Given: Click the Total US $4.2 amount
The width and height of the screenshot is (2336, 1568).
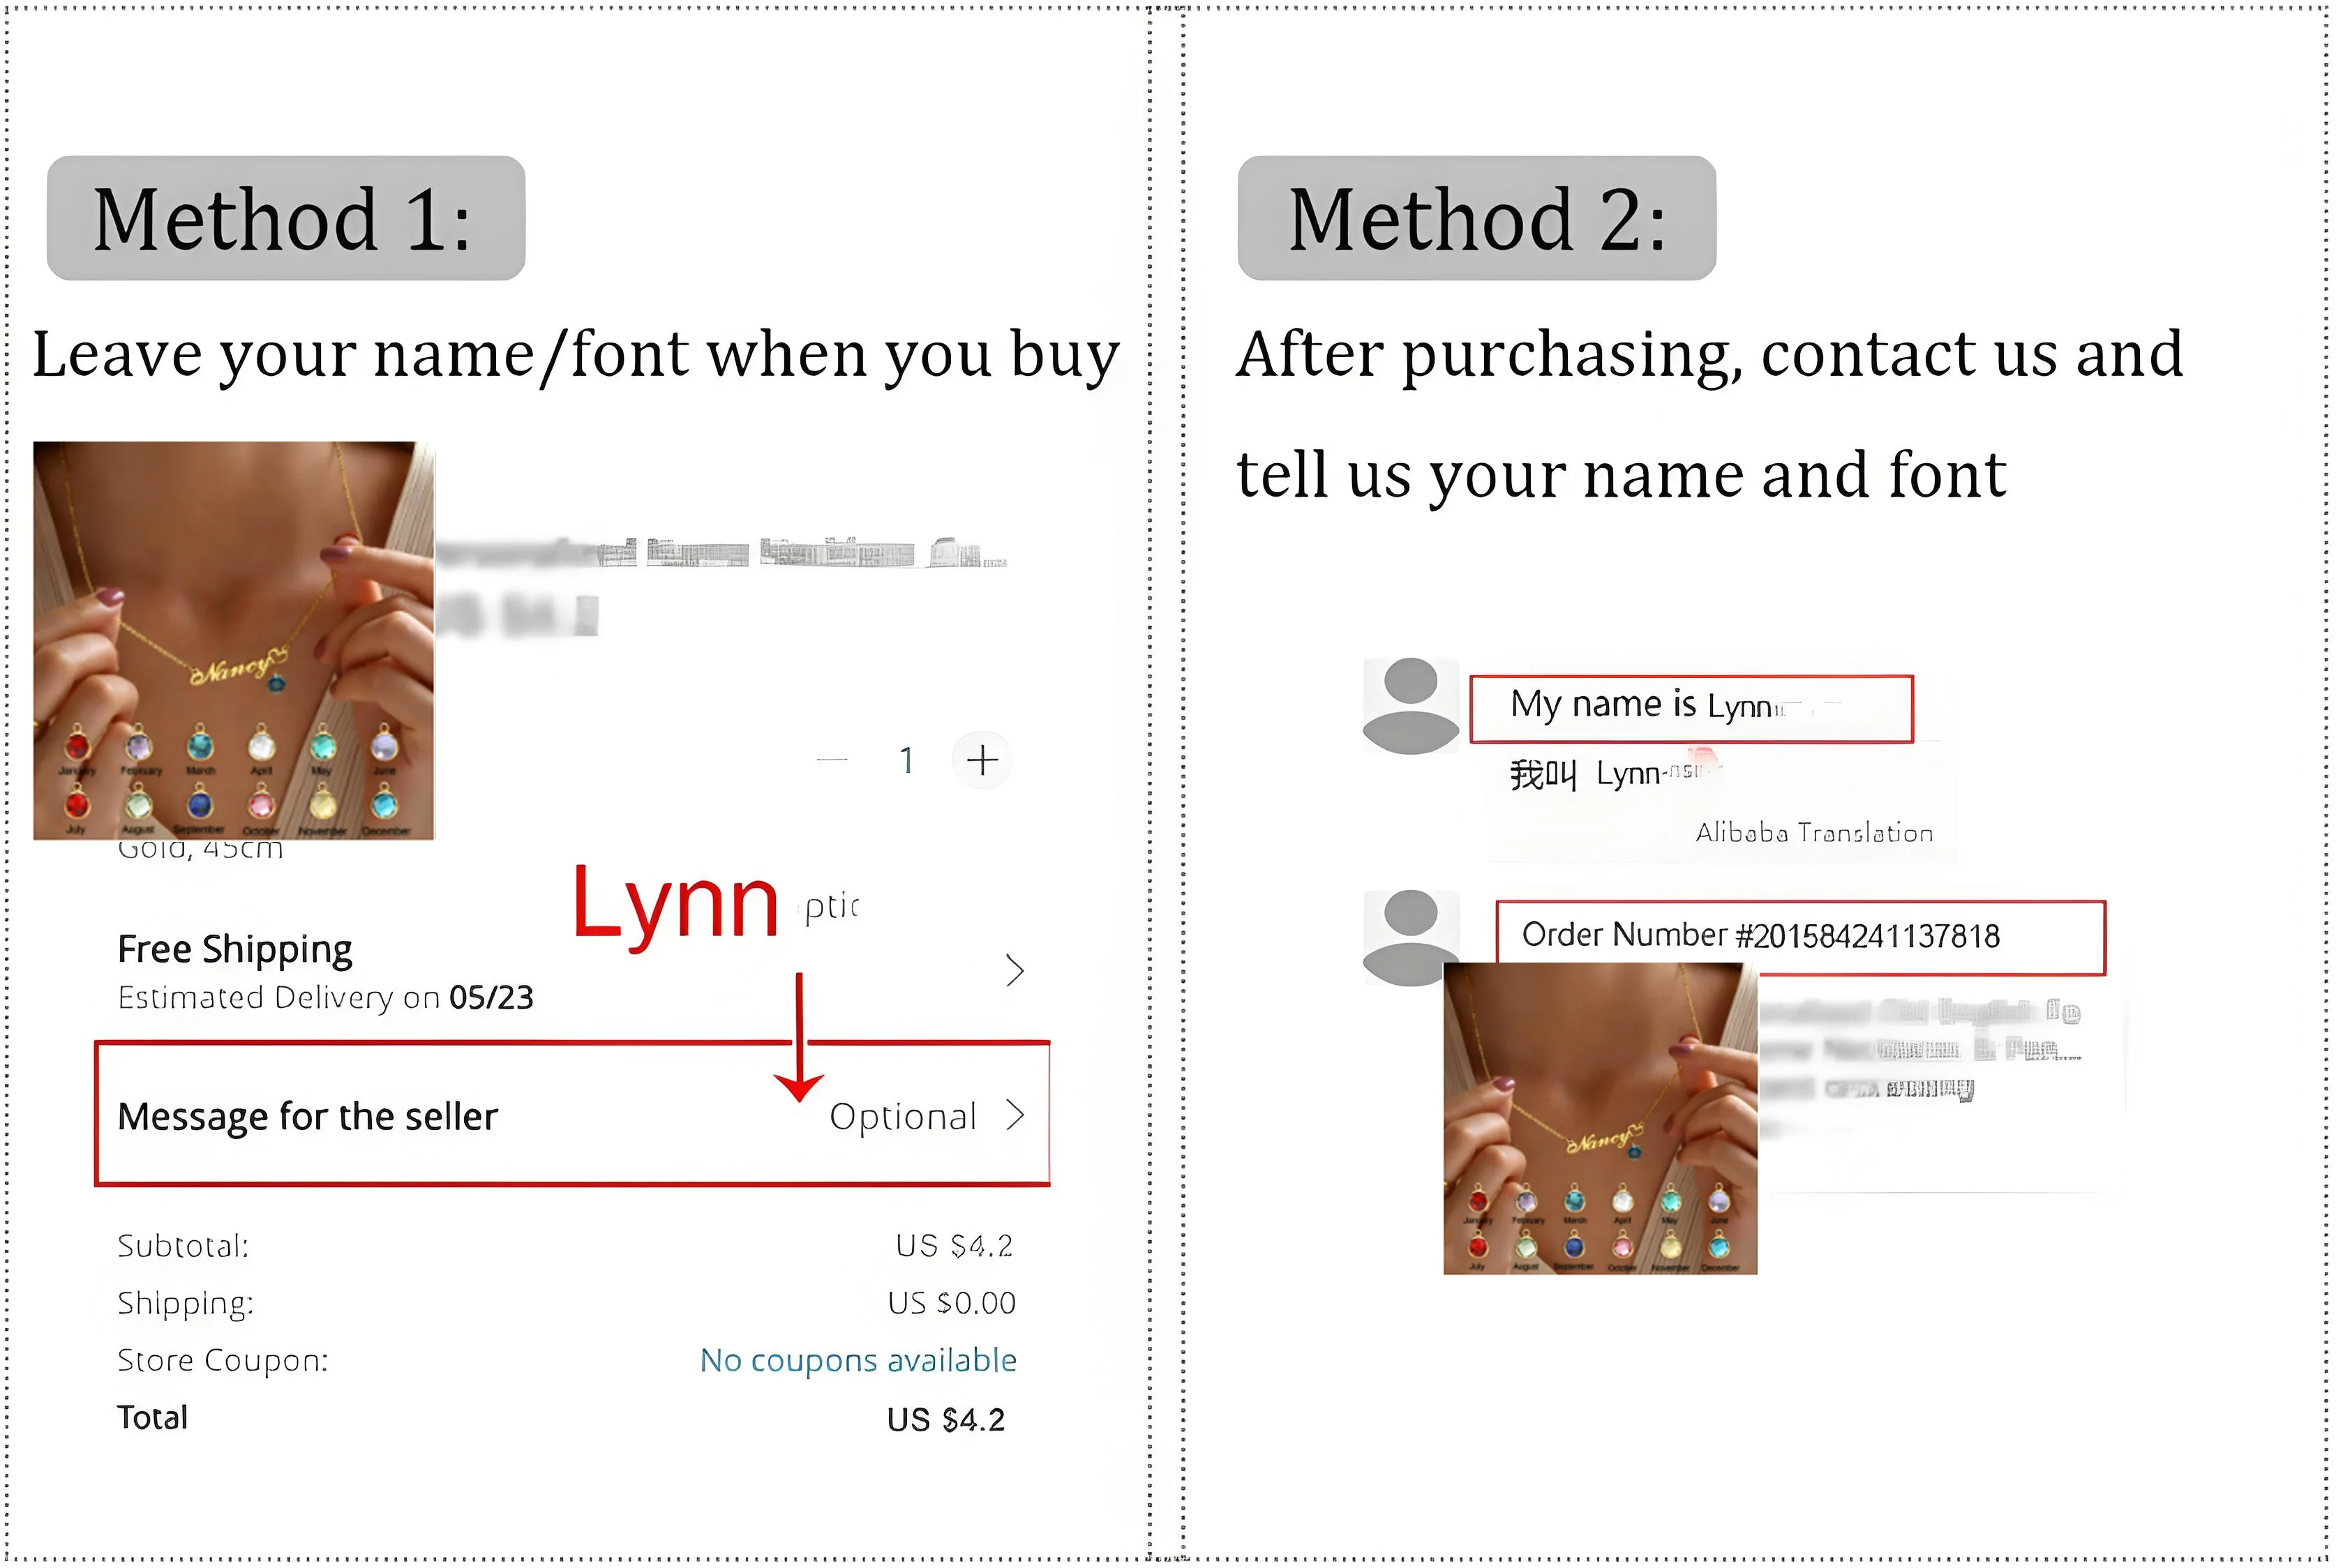Looking at the screenshot, I should click(945, 1419).
